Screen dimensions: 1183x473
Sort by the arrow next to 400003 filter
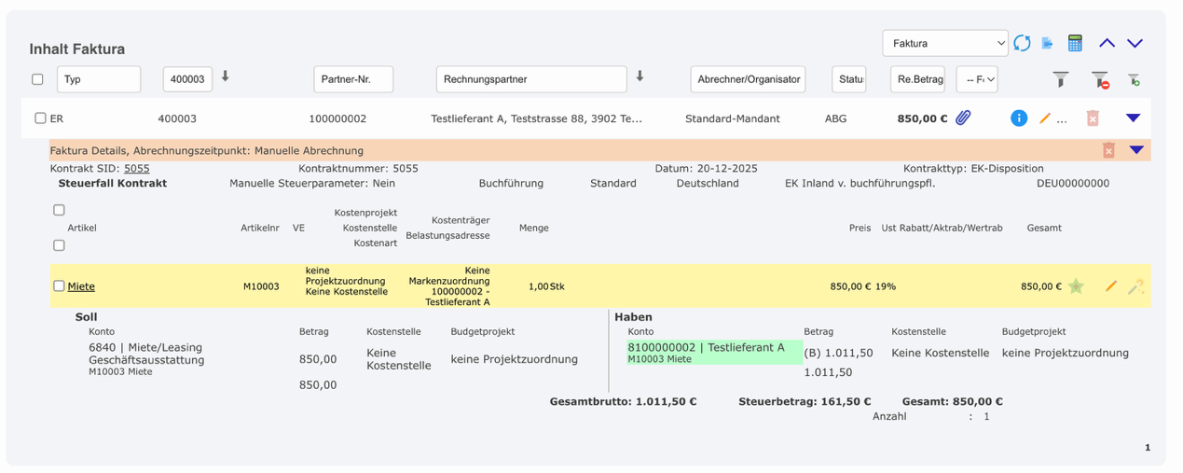click(225, 77)
